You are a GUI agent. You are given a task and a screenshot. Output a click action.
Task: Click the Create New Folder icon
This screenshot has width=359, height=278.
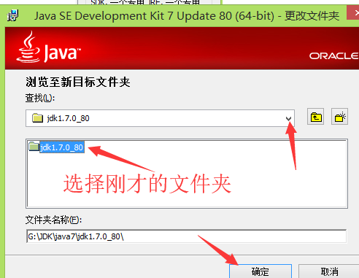339,117
